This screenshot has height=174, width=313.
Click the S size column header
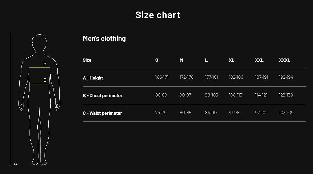(157, 60)
